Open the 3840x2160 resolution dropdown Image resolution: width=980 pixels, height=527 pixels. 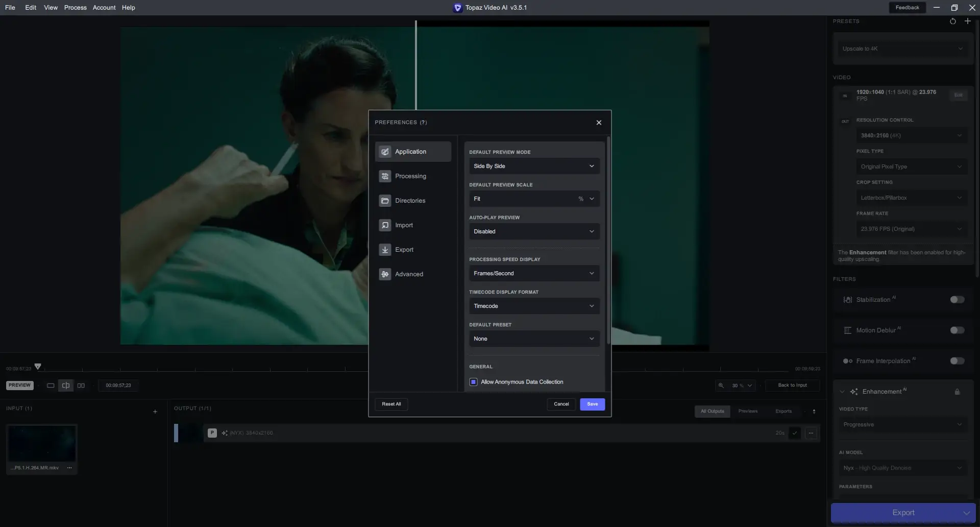tap(912, 135)
